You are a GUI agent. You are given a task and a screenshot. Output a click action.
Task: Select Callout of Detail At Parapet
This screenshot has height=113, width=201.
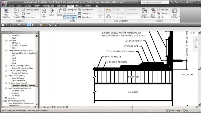click(23, 86)
